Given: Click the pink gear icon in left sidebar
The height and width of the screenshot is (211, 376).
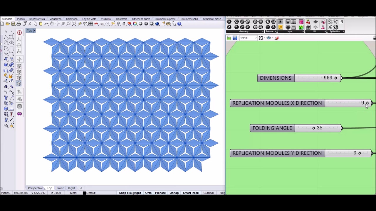Looking at the screenshot, I should [x=19, y=114].
